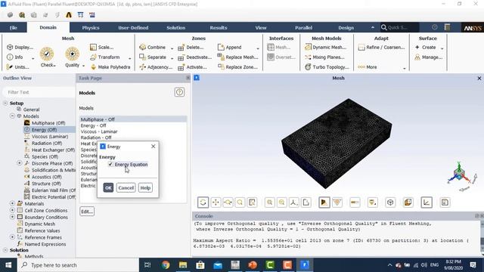Select Radiation (Off) in the outline tree

[47, 143]
